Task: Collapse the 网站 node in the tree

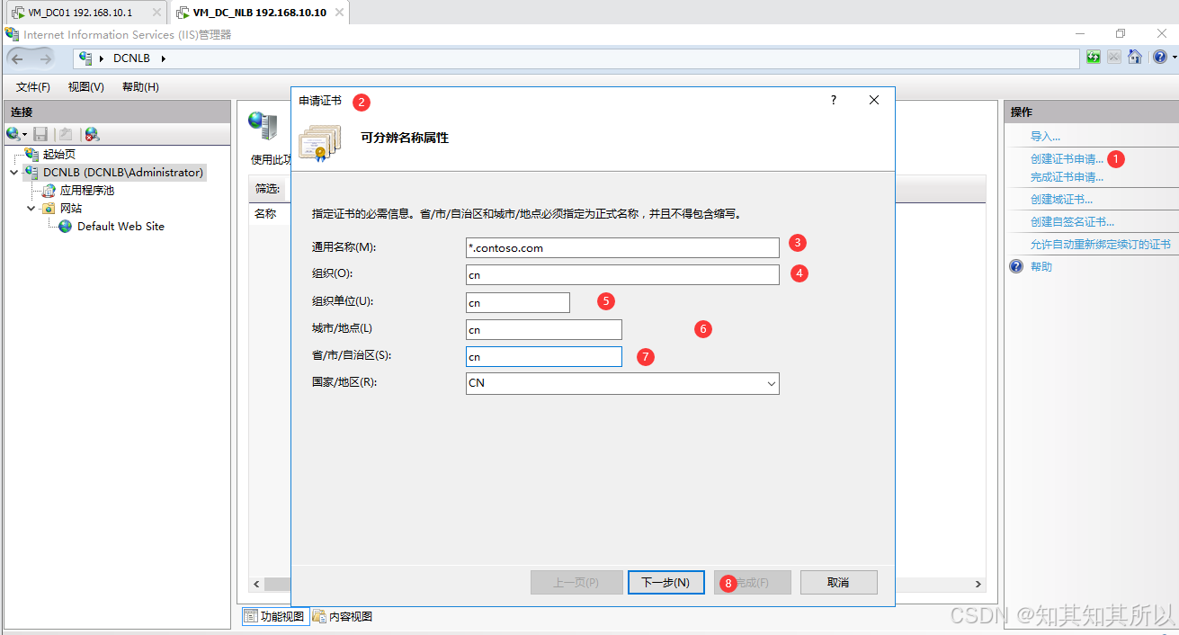Action: point(31,208)
